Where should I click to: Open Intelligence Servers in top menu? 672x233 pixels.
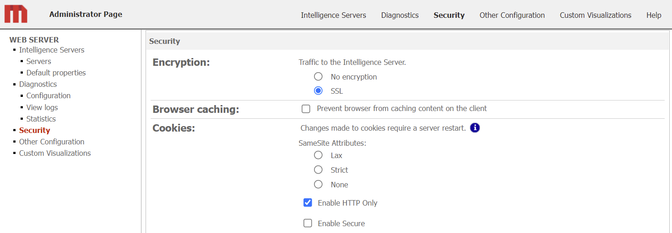333,15
